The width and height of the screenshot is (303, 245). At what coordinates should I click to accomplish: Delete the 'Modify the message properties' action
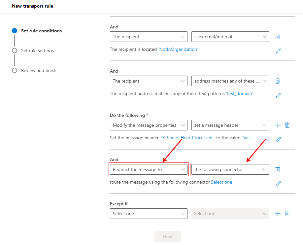(x=287, y=125)
